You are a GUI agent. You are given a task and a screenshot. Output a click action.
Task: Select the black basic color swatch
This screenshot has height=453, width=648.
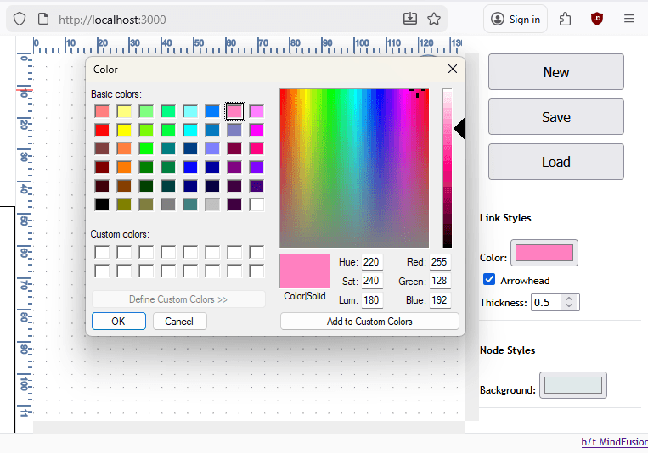[102, 204]
